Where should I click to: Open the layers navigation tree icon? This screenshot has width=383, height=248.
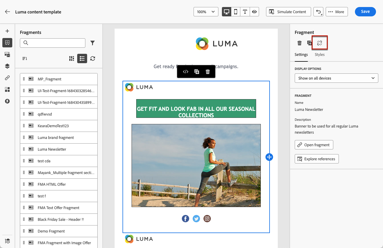pos(7,66)
